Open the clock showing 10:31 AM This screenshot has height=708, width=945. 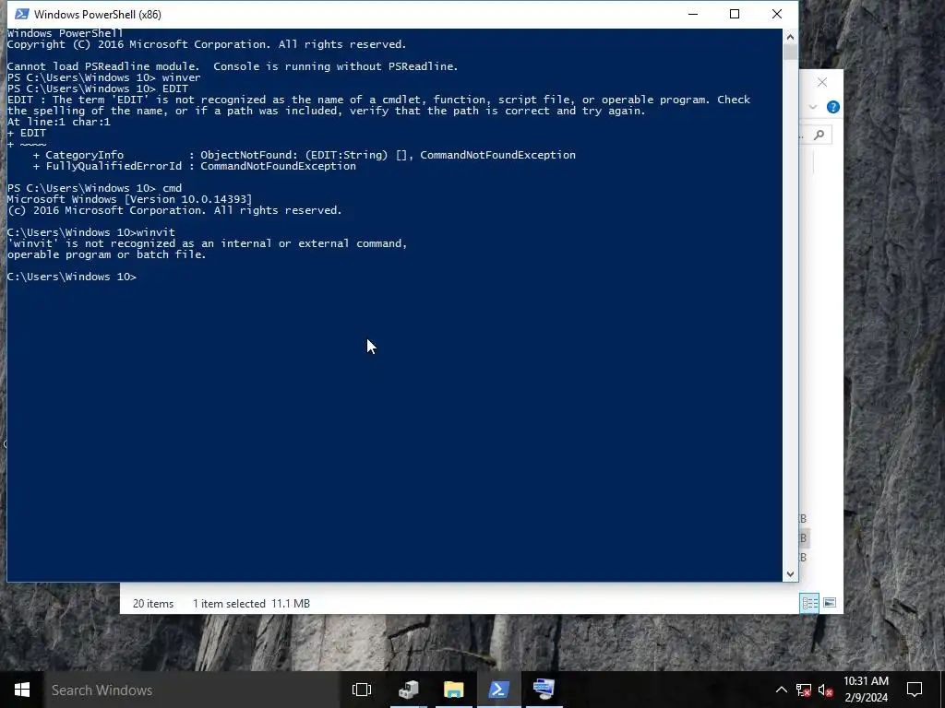coord(866,690)
